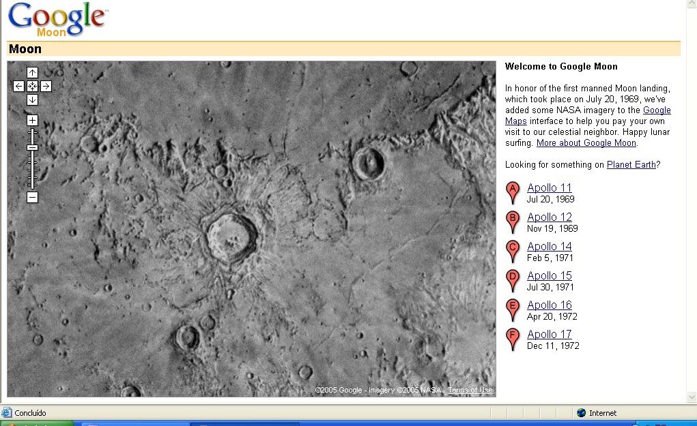The width and height of the screenshot is (697, 426).
Task: Open the Apollo 14 link
Action: (x=550, y=246)
